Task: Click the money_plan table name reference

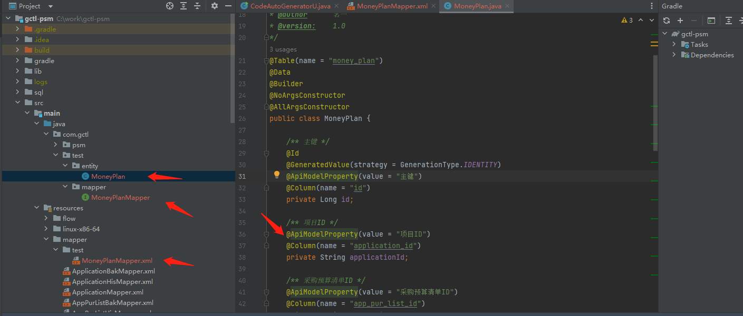Action: pyautogui.click(x=353, y=60)
